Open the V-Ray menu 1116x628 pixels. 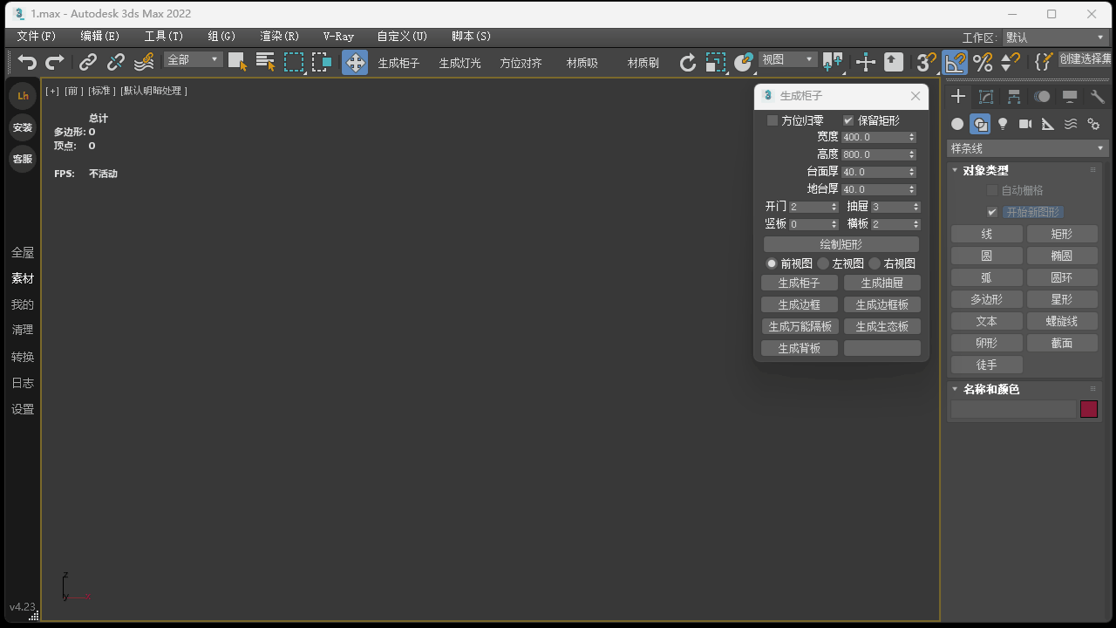[x=338, y=37]
